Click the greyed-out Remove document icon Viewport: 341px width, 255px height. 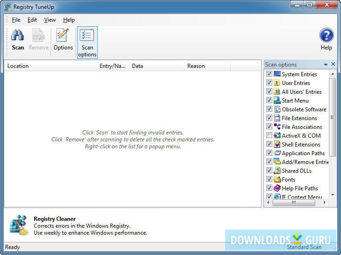(x=38, y=35)
